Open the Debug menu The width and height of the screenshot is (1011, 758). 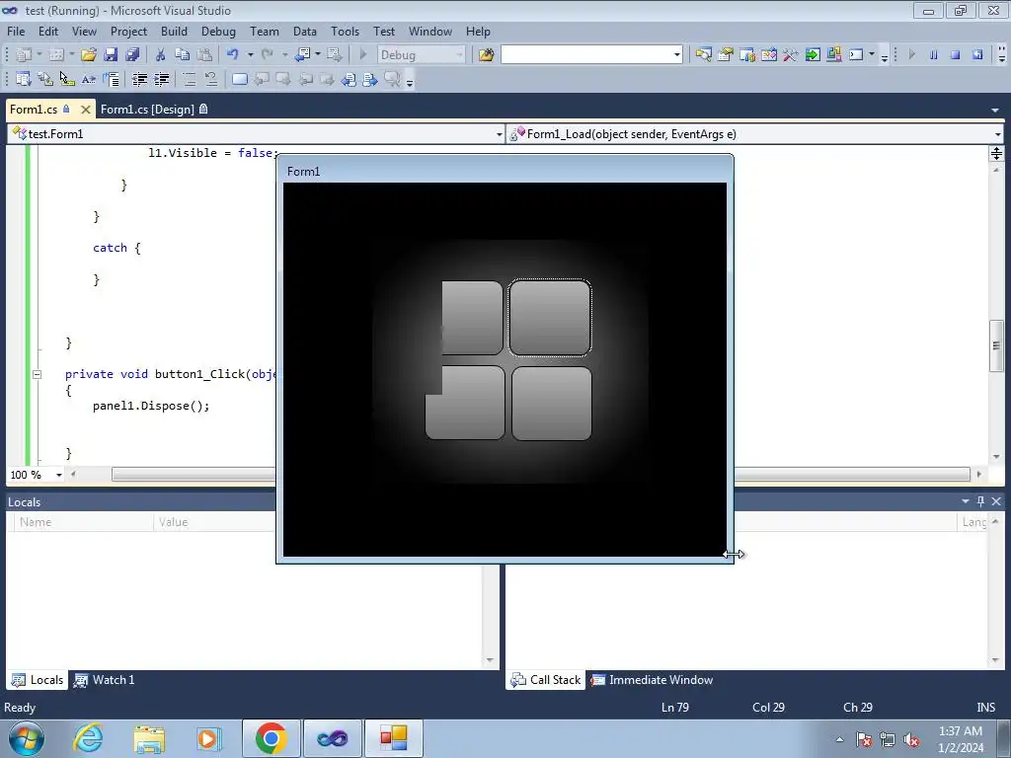(218, 31)
